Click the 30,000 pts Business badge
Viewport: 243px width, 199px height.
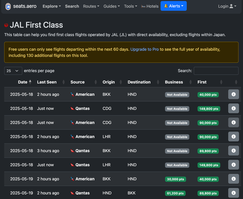[x=175, y=179]
